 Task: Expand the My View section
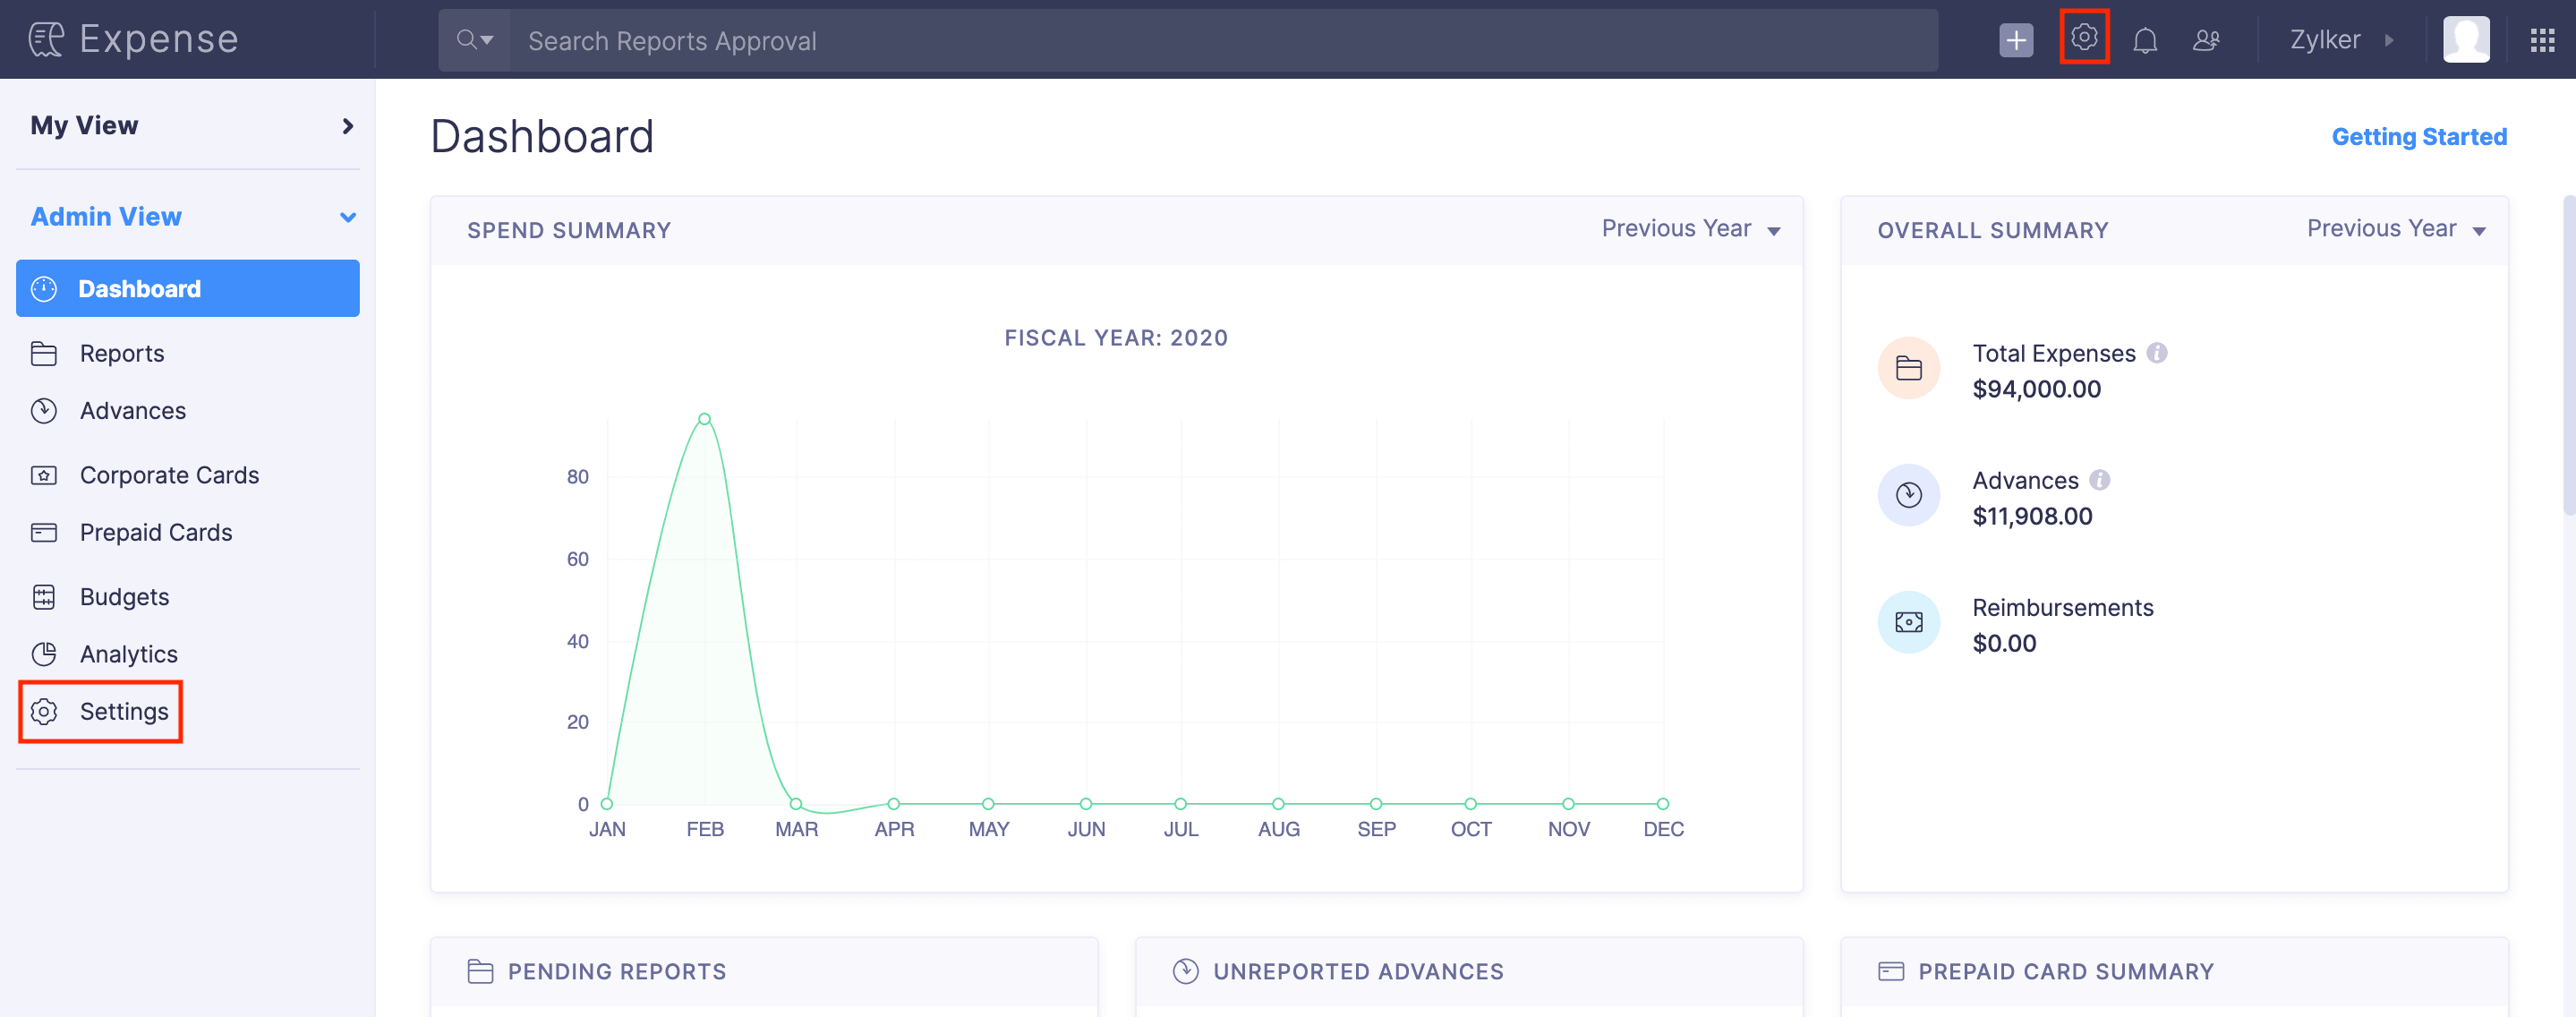tap(347, 126)
